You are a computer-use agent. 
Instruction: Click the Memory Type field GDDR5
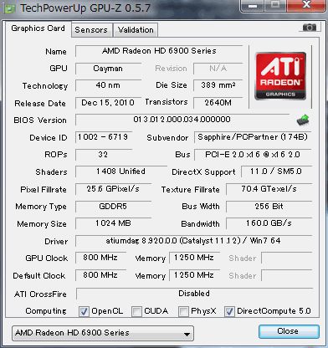[x=113, y=207]
